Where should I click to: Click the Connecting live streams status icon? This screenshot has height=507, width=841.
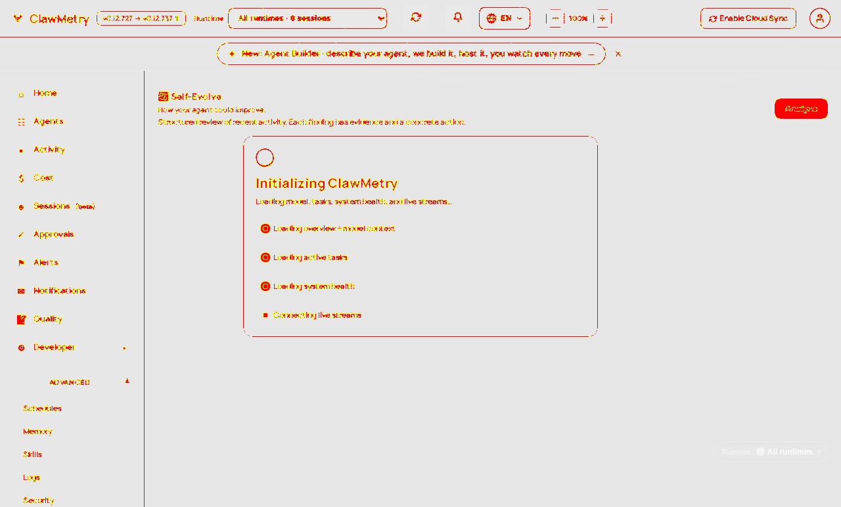(265, 315)
